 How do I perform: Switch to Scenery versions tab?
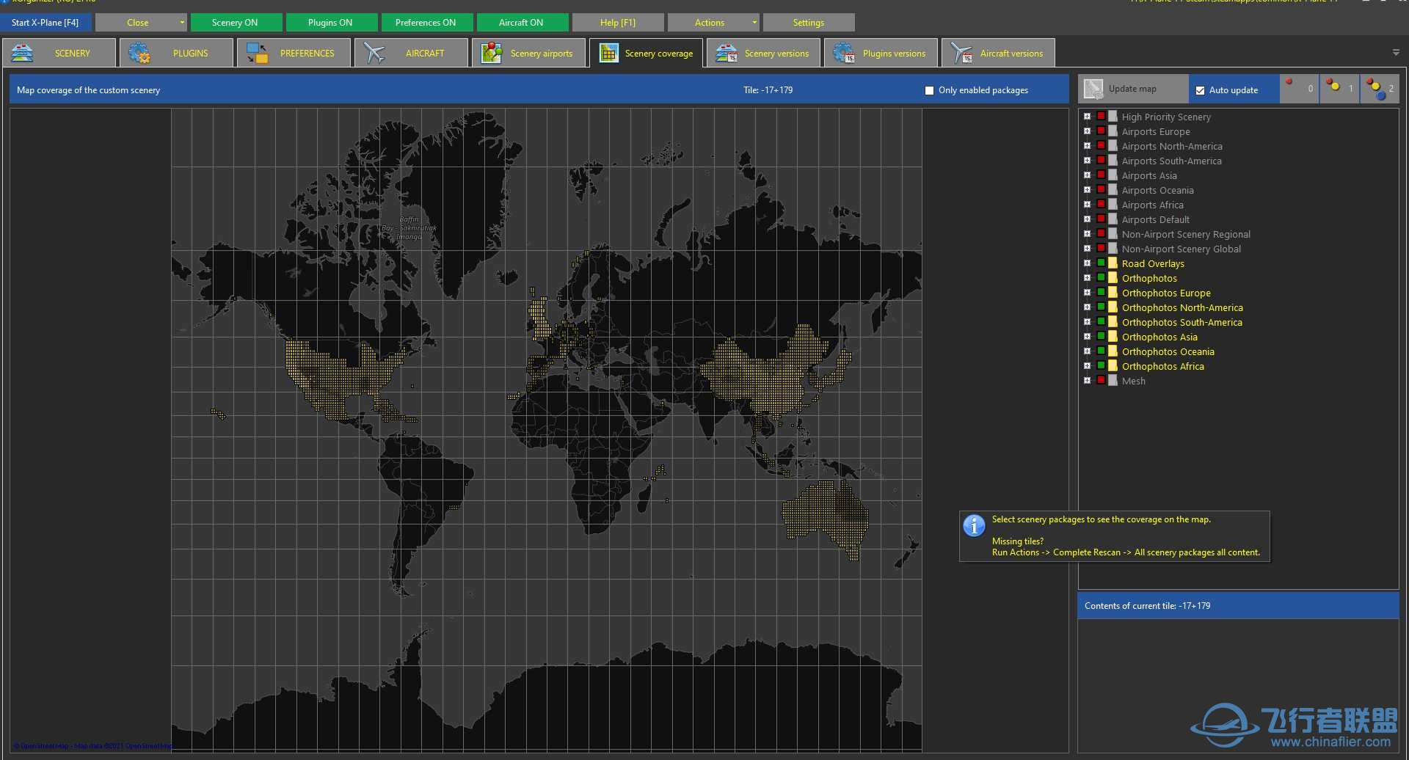763,53
